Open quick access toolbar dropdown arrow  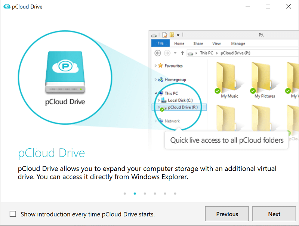178,35
